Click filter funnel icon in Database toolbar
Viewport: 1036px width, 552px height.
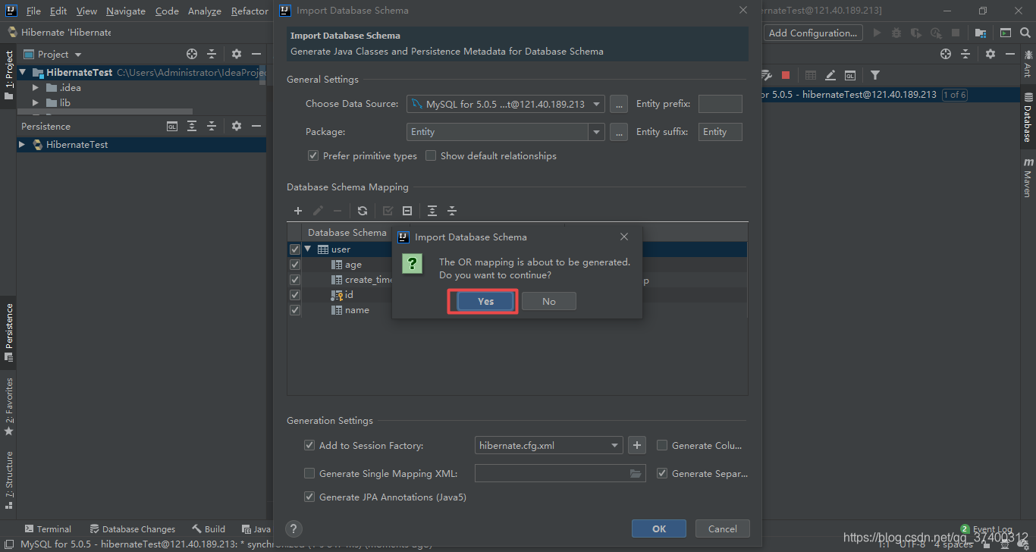(x=875, y=75)
